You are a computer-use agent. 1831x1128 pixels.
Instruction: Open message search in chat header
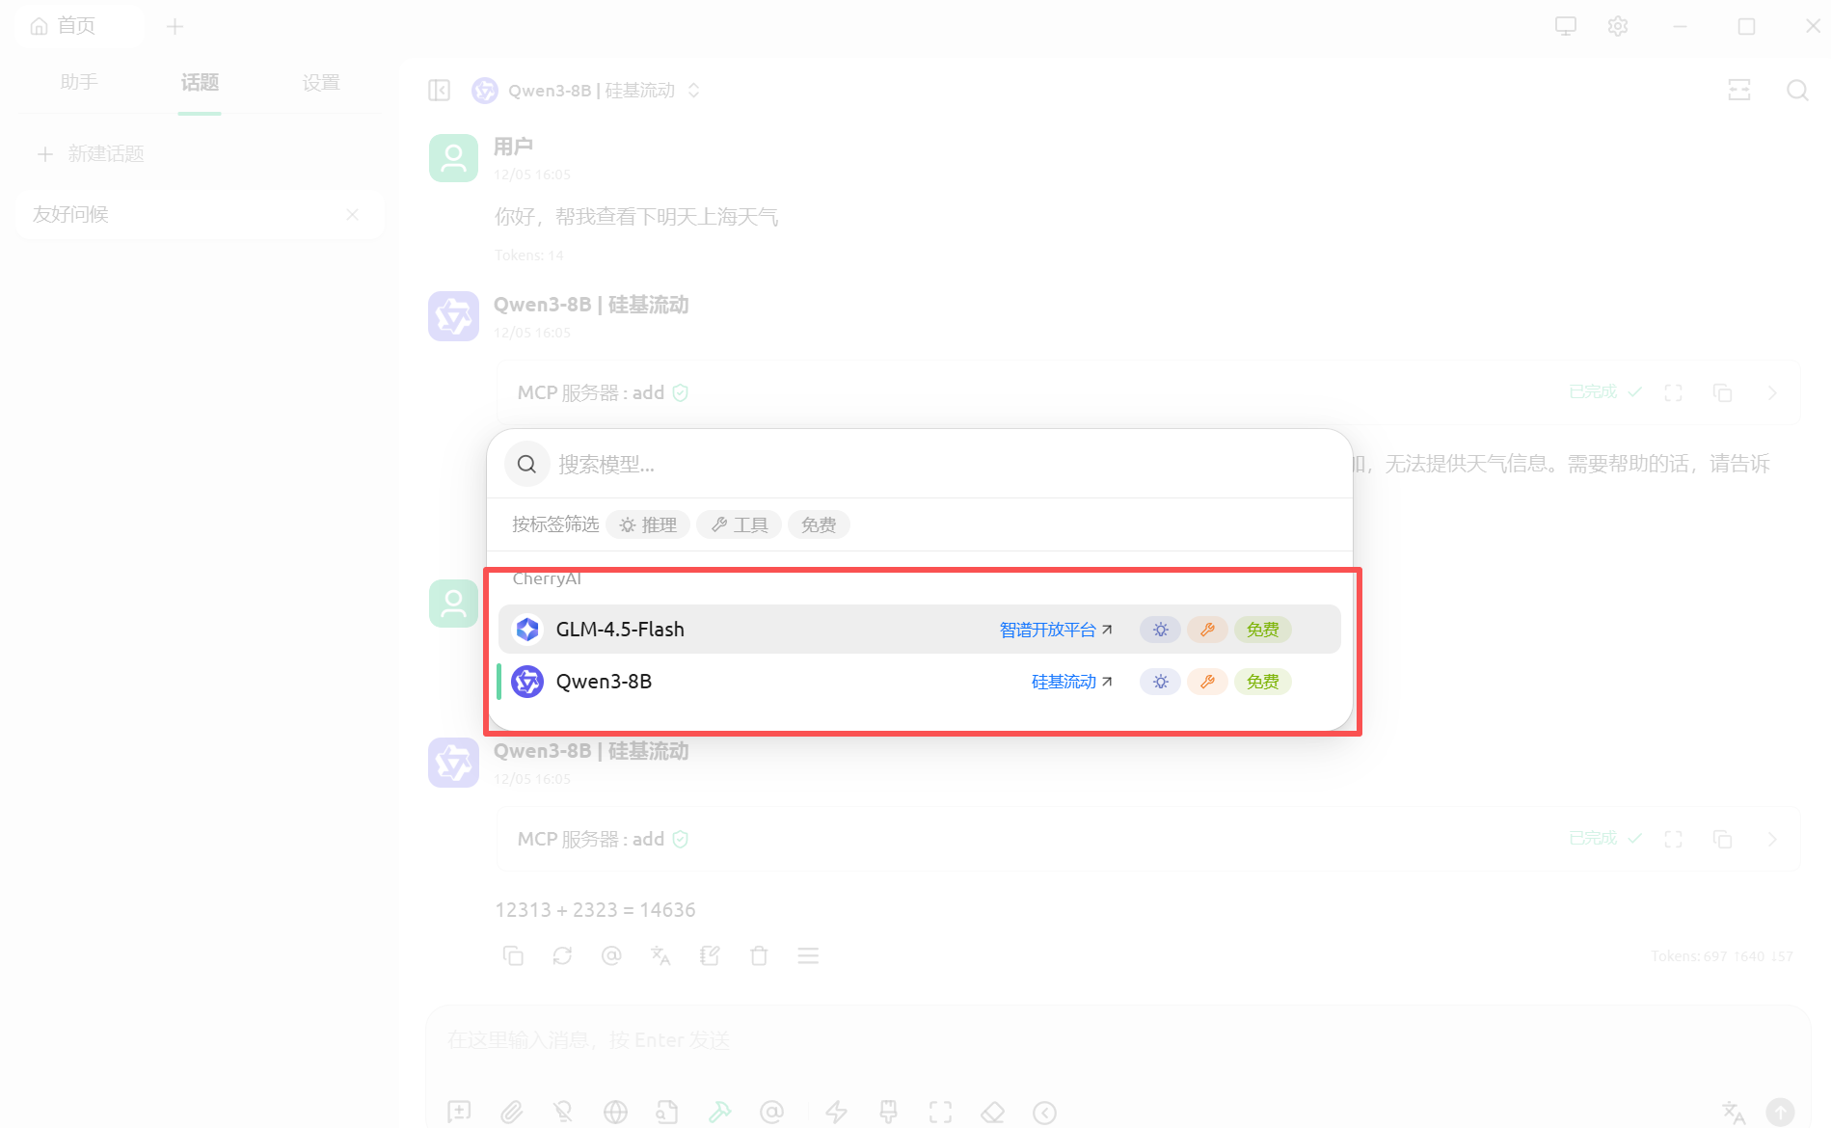click(1797, 90)
